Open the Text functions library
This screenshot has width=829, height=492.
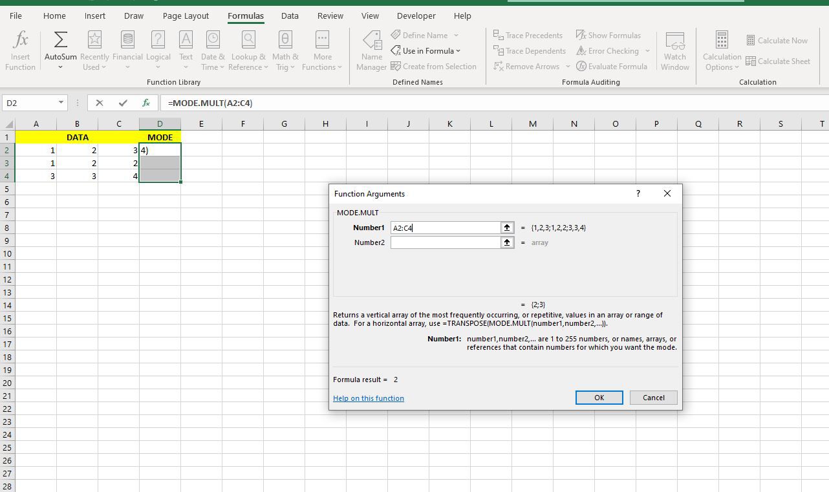click(x=186, y=50)
